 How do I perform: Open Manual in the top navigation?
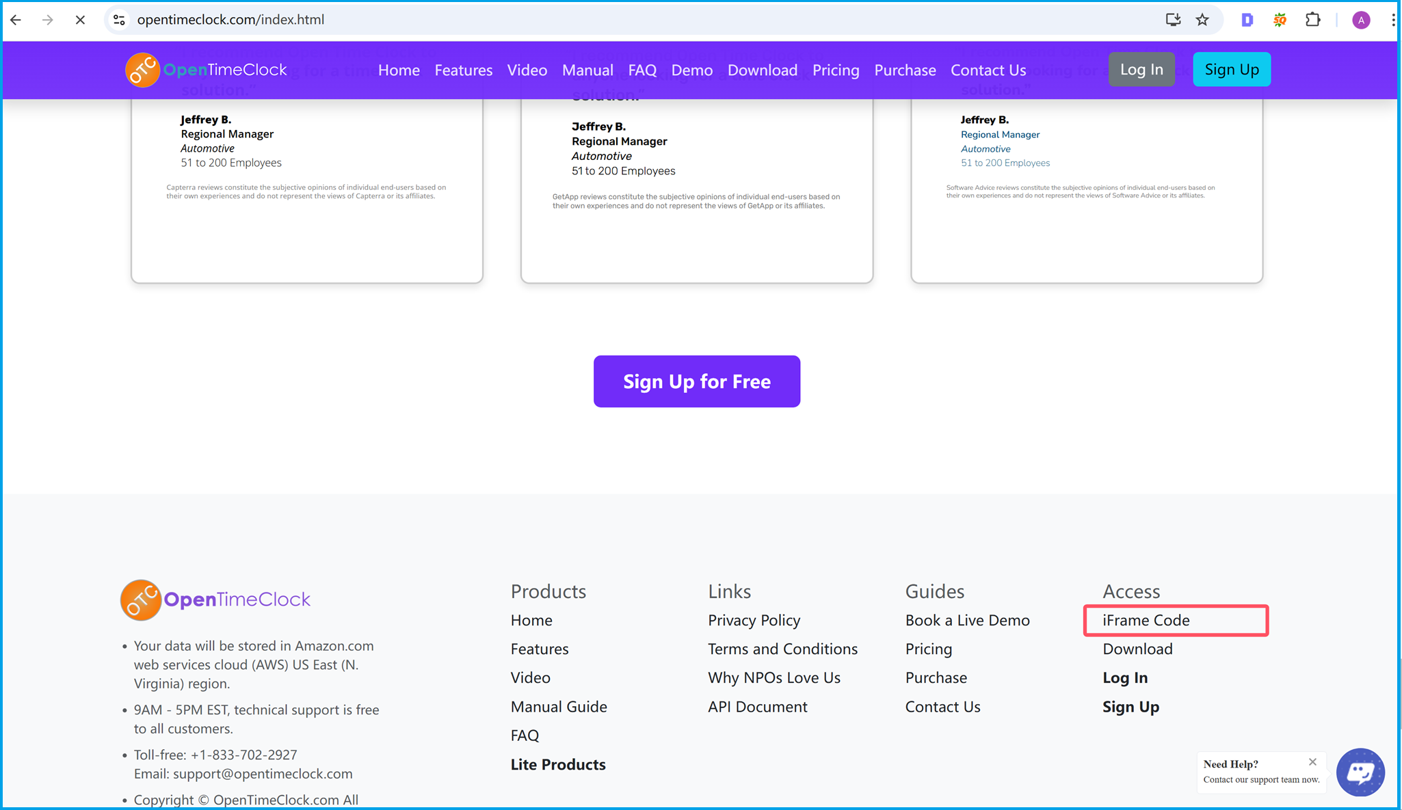pos(587,70)
